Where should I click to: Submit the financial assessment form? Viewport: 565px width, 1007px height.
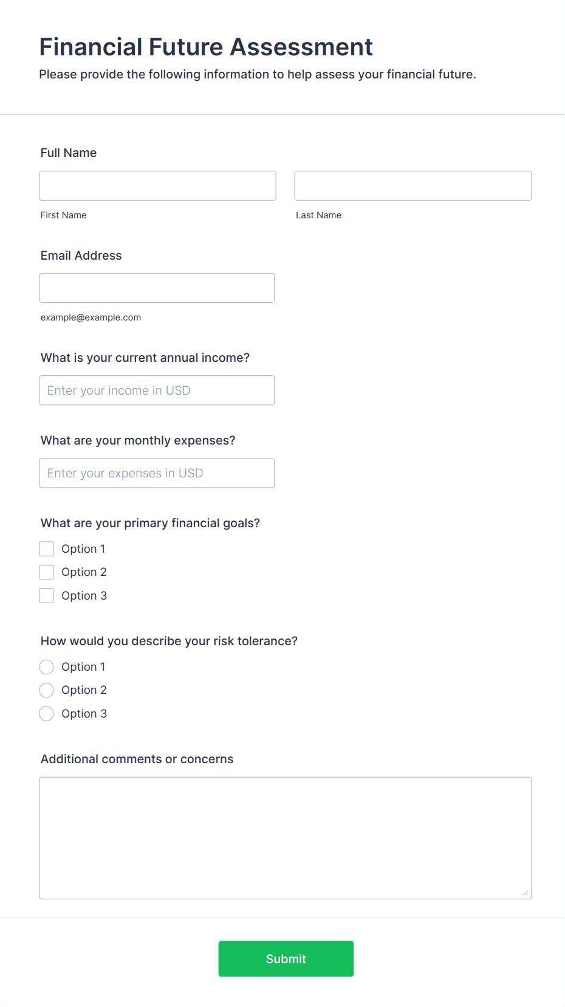click(x=286, y=959)
